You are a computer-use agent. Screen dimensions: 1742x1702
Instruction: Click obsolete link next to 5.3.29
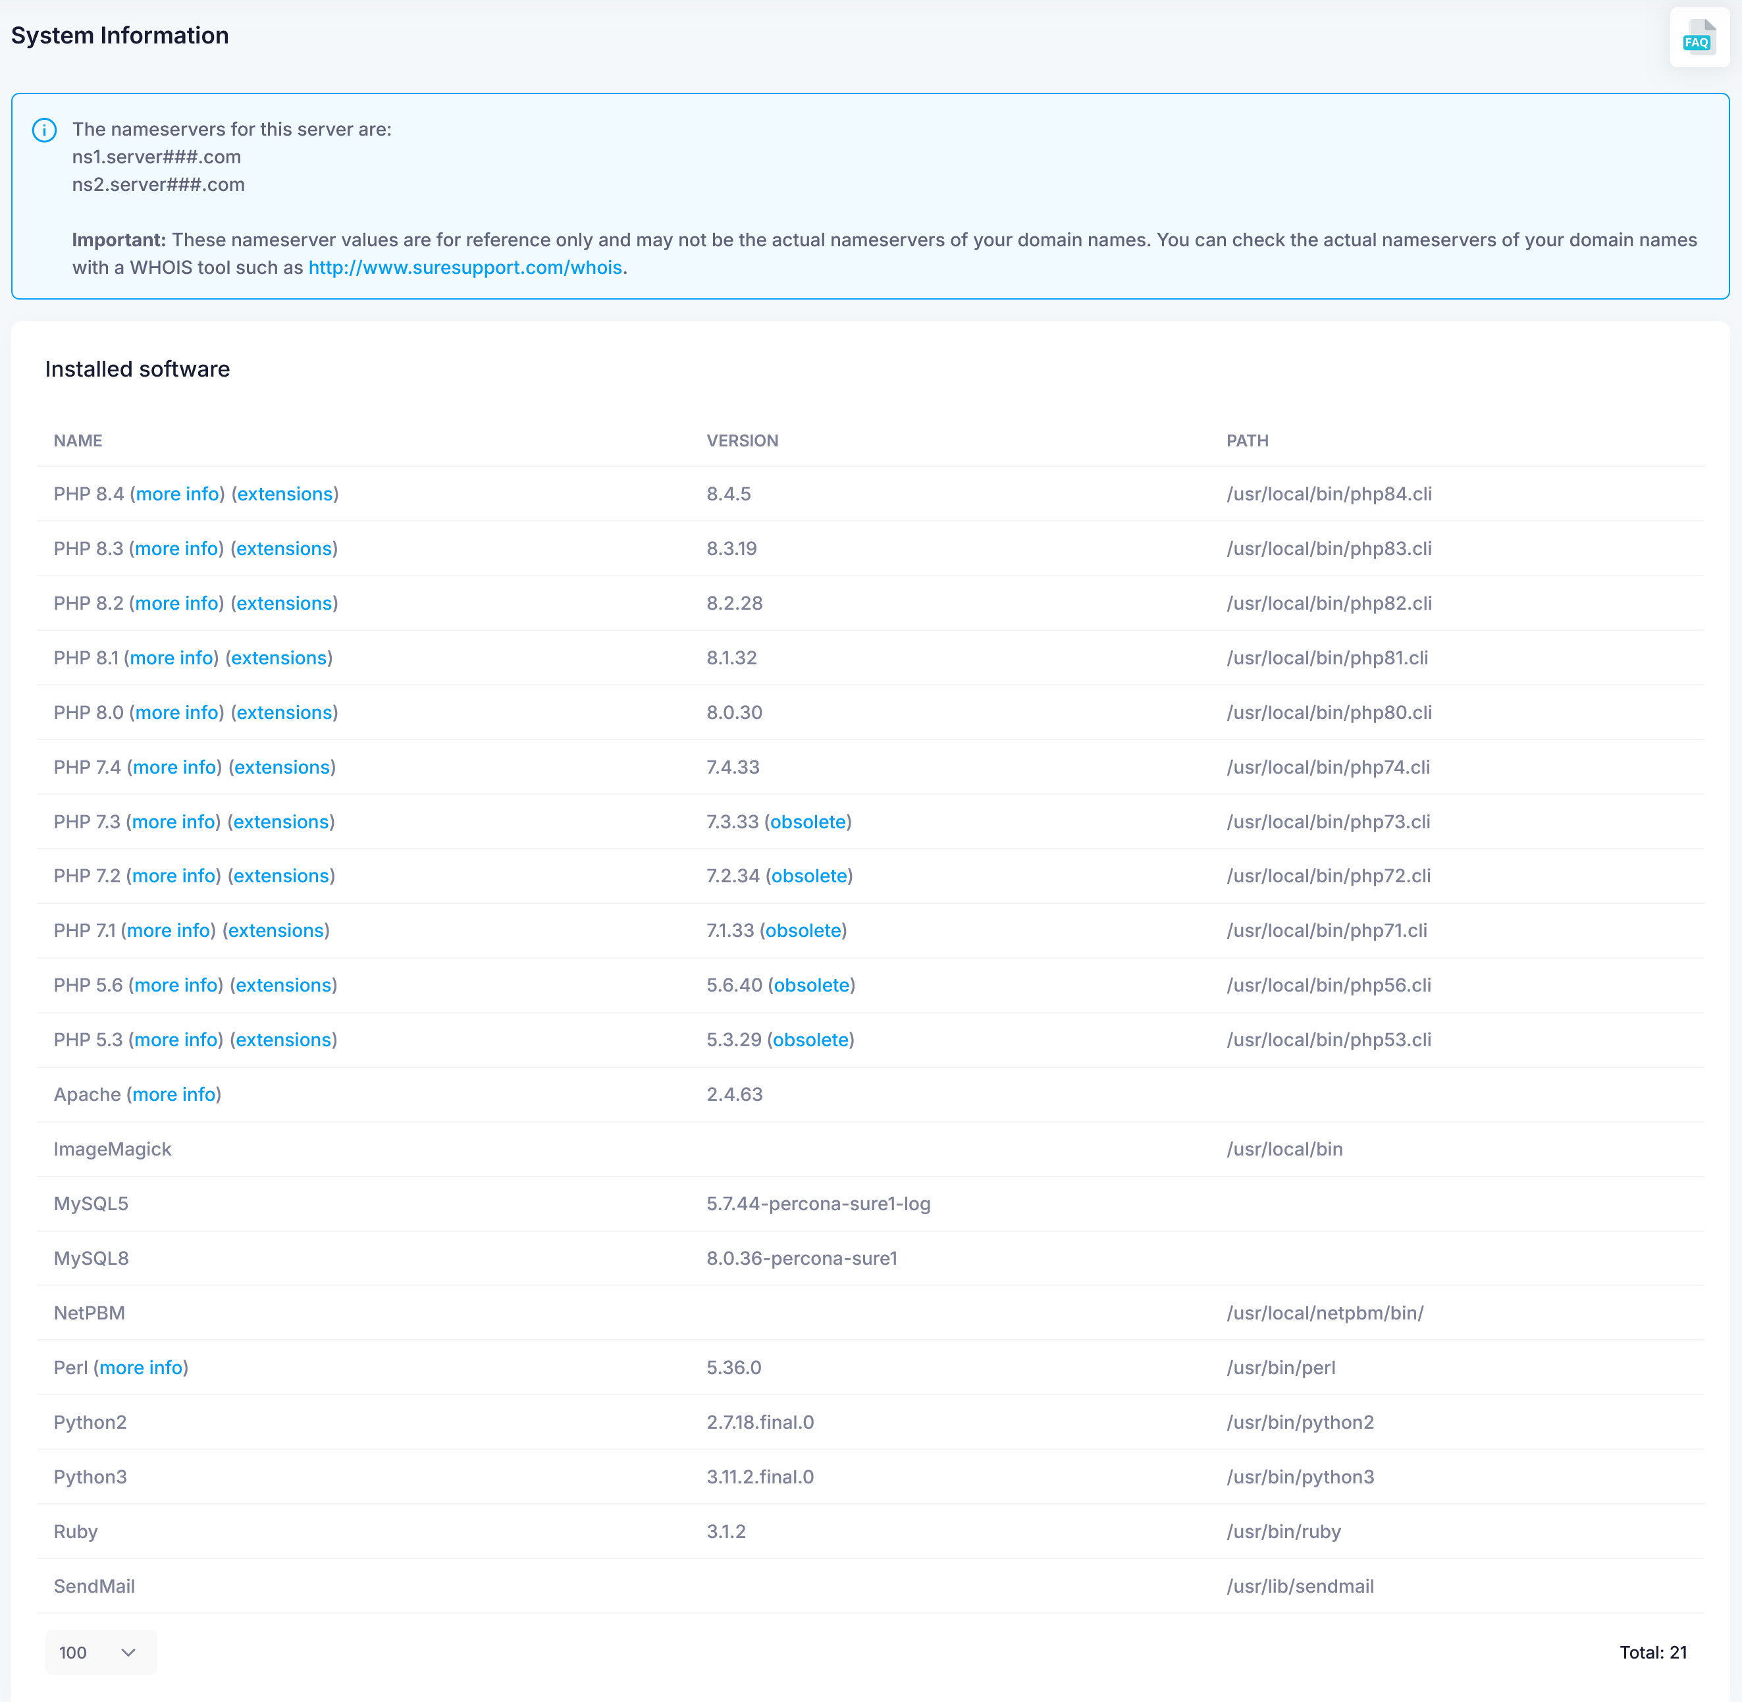tap(810, 1039)
